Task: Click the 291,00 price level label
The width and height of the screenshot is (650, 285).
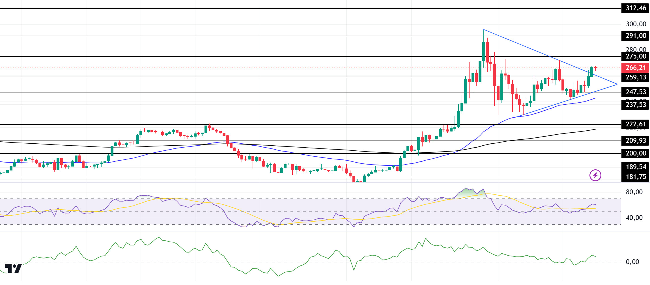Action: [x=635, y=36]
